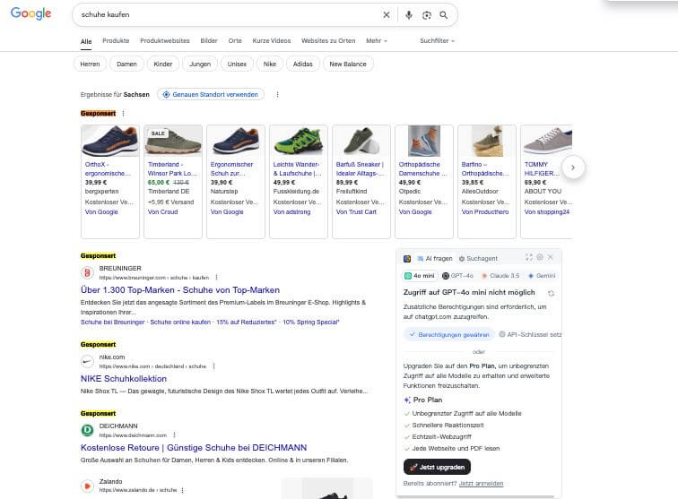The width and height of the screenshot is (678, 499).
Task: Open the Suchfilter dropdown
Action: click(x=437, y=40)
